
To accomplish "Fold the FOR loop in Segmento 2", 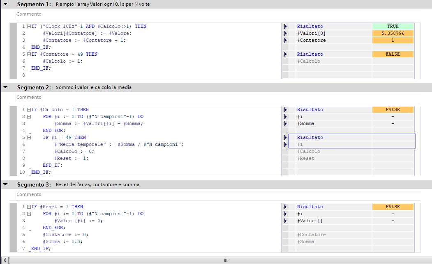I will point(29,116).
